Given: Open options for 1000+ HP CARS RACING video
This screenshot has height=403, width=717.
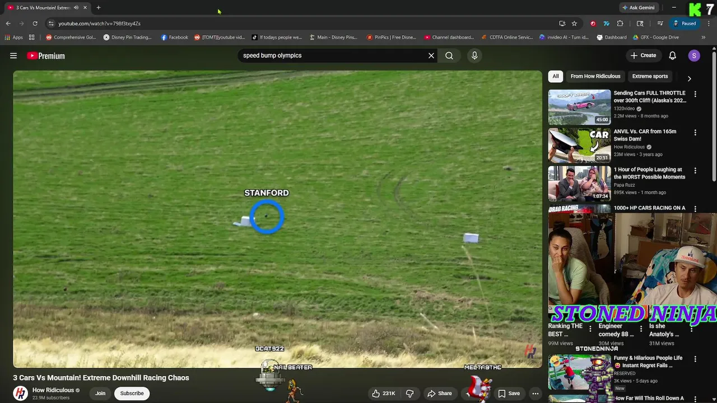Looking at the screenshot, I should [695, 209].
